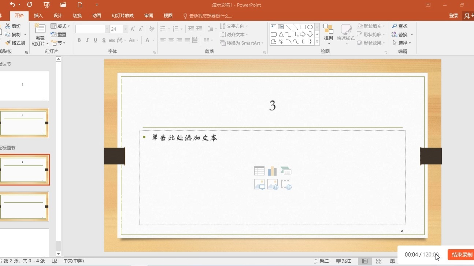Insert SmartArt via placeholder icon
This screenshot has width=474, height=266.
pyautogui.click(x=286, y=171)
